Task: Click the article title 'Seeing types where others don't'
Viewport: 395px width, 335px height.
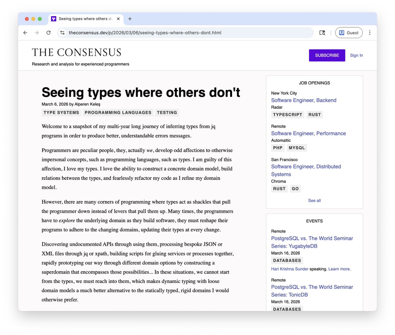Action: [x=141, y=93]
